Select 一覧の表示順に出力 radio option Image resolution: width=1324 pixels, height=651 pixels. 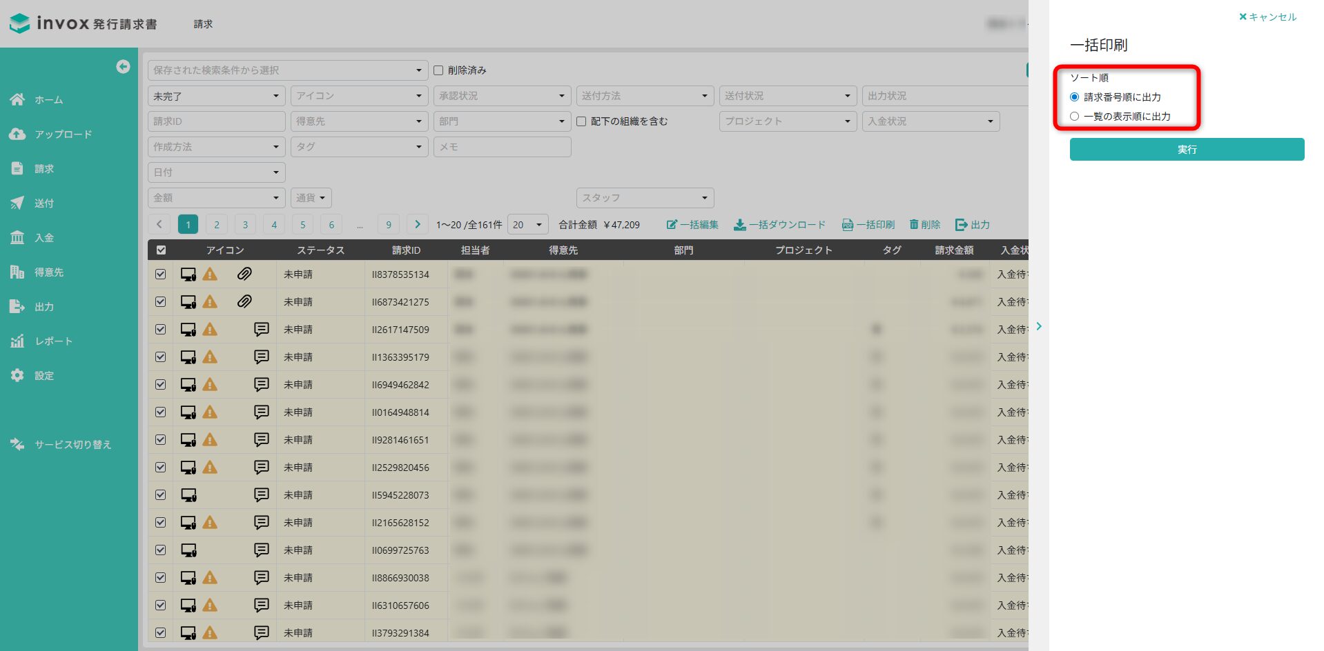click(1074, 117)
